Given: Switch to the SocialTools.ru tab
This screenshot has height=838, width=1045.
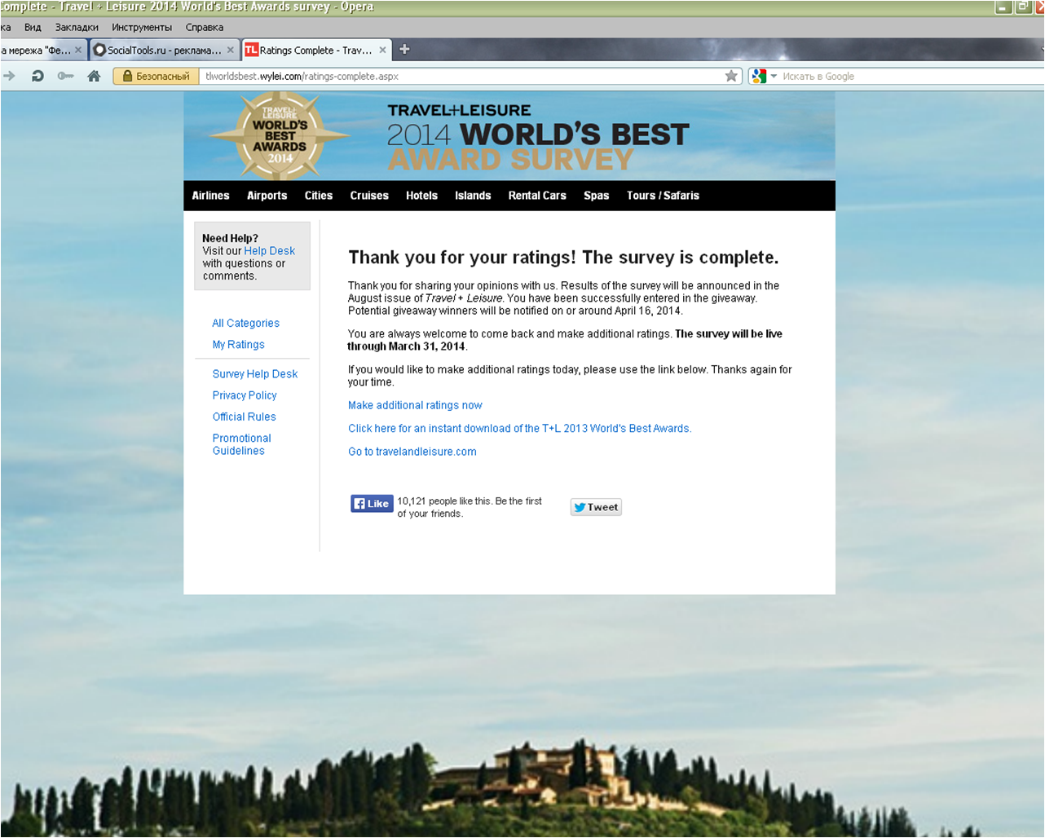Looking at the screenshot, I should [164, 50].
